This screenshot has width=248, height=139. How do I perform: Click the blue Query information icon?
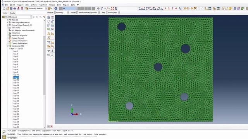56,8
